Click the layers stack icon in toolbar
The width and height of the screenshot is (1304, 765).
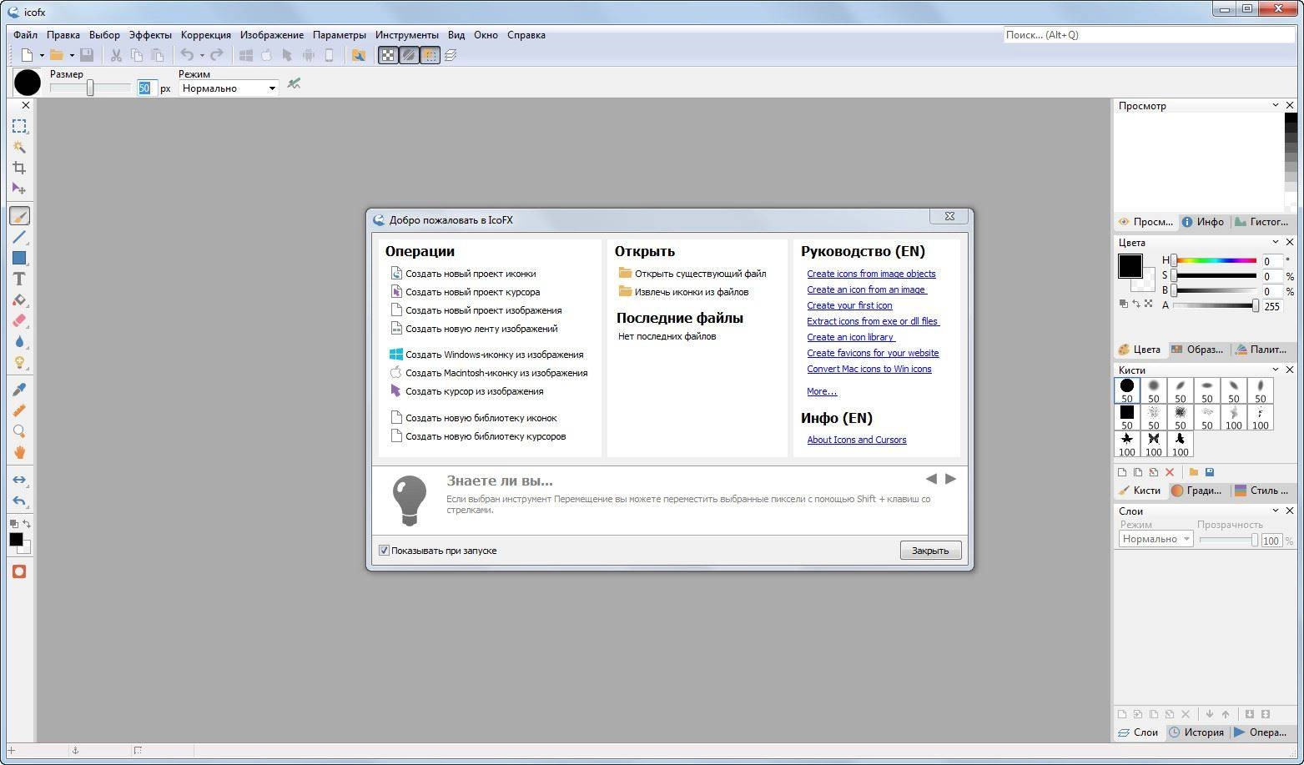click(x=451, y=55)
